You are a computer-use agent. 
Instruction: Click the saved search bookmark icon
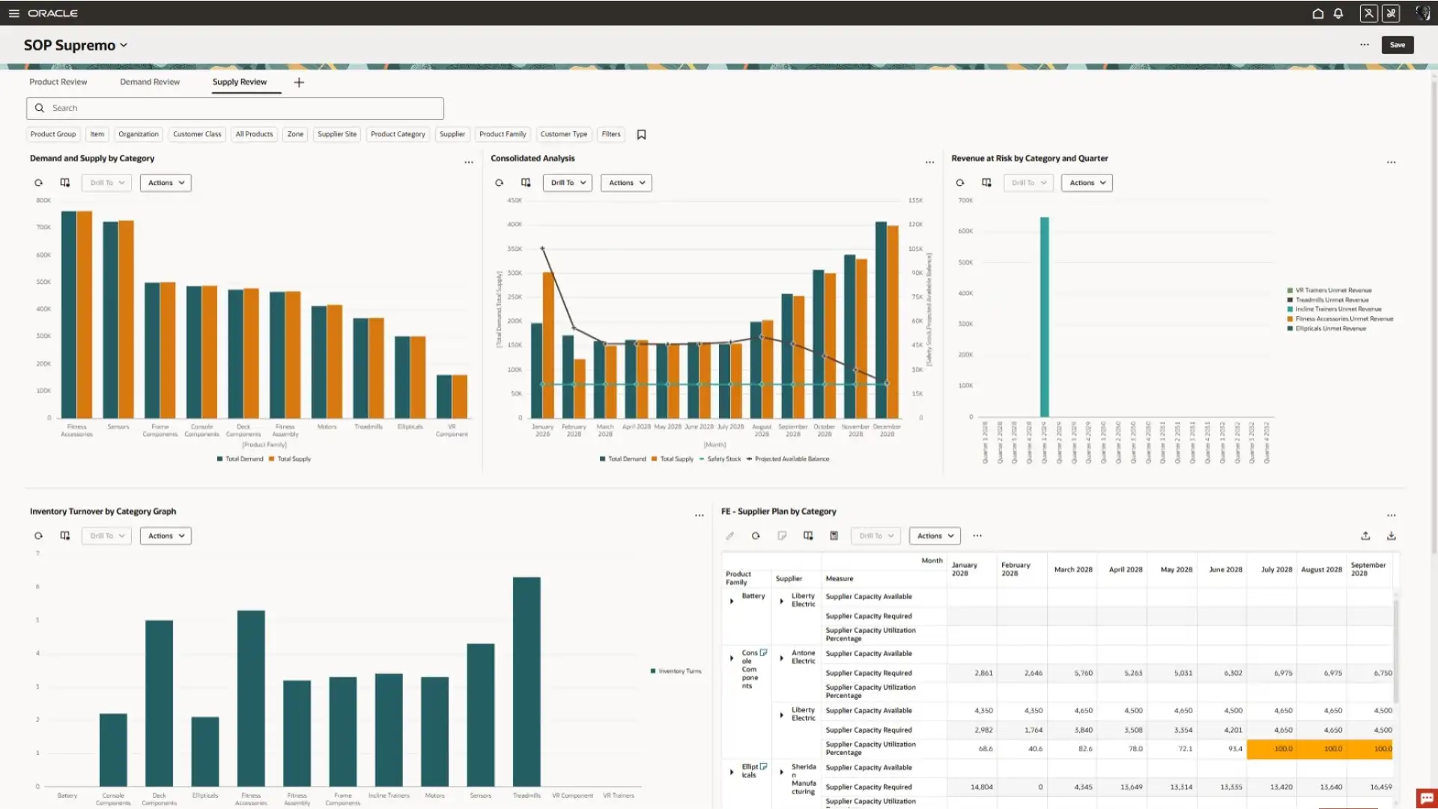click(x=641, y=135)
